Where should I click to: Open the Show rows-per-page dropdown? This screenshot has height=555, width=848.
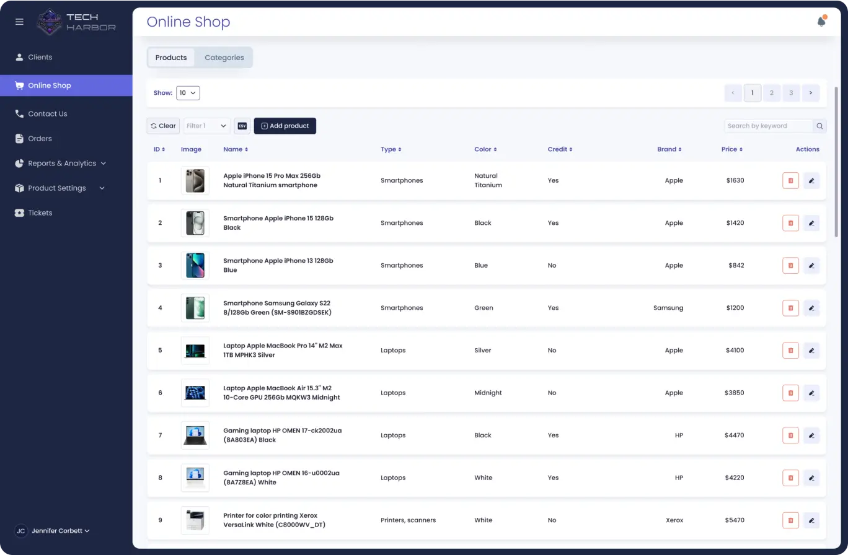coord(188,93)
